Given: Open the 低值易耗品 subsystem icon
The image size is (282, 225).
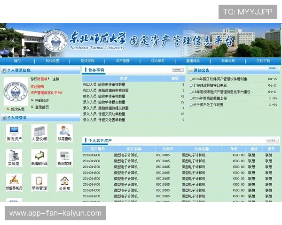Looking at the screenshot, I should [14, 182].
